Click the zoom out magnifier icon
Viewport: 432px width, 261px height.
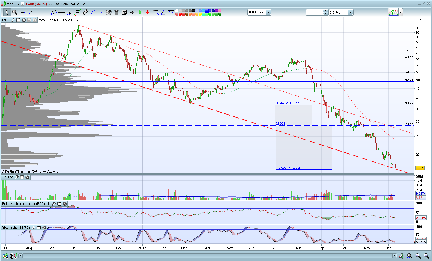click(x=418, y=256)
